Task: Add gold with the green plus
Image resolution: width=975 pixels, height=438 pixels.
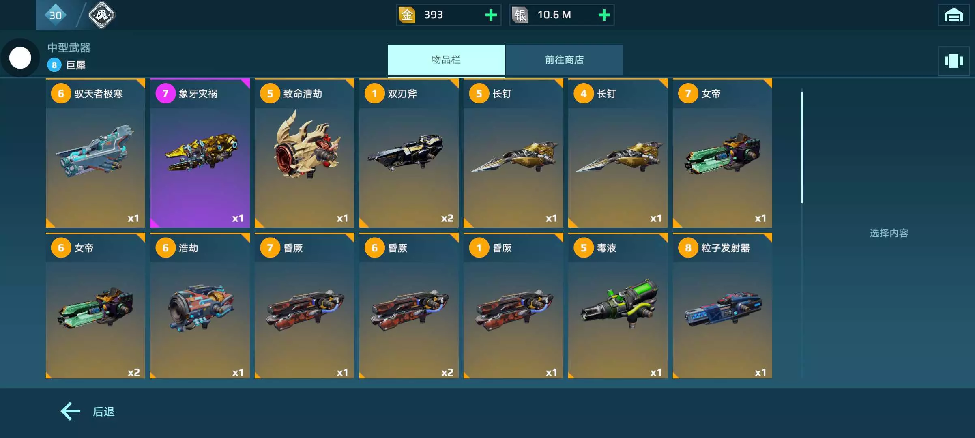Action: point(491,15)
